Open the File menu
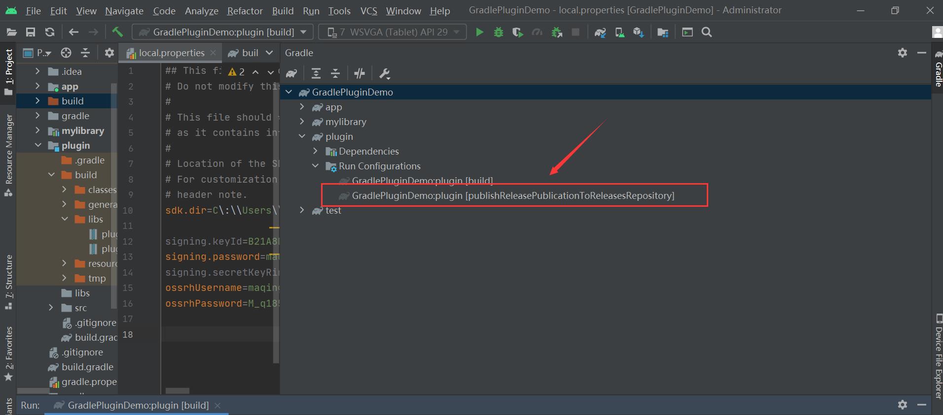The width and height of the screenshot is (943, 415). click(33, 11)
